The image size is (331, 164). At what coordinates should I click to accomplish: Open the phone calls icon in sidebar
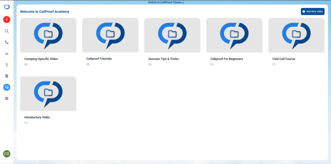pyautogui.click(x=7, y=43)
